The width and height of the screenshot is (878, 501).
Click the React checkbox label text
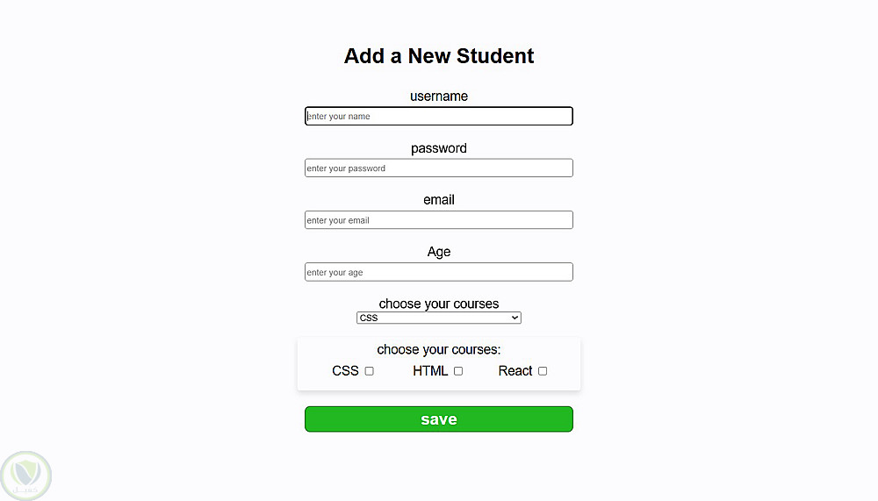click(x=515, y=371)
